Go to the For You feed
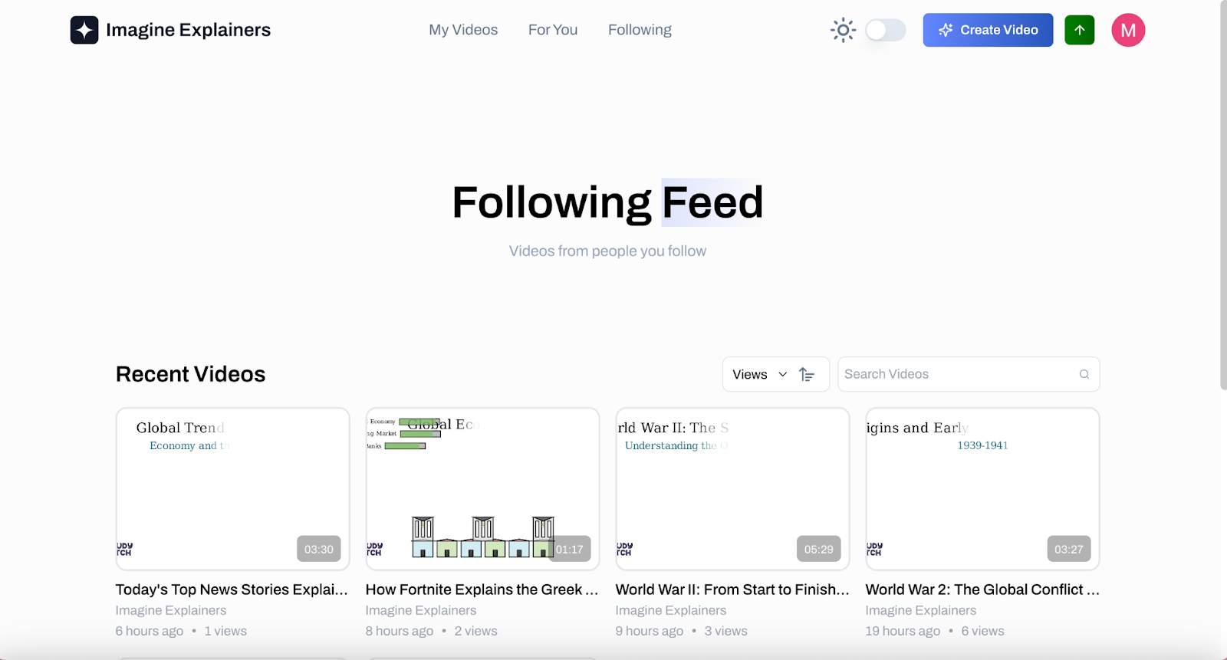 tap(552, 30)
